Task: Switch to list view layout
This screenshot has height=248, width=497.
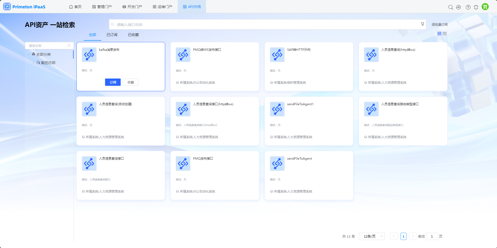Action: [445, 34]
